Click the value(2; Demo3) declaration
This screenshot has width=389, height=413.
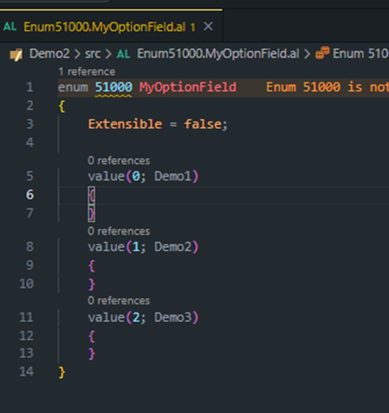pos(143,318)
